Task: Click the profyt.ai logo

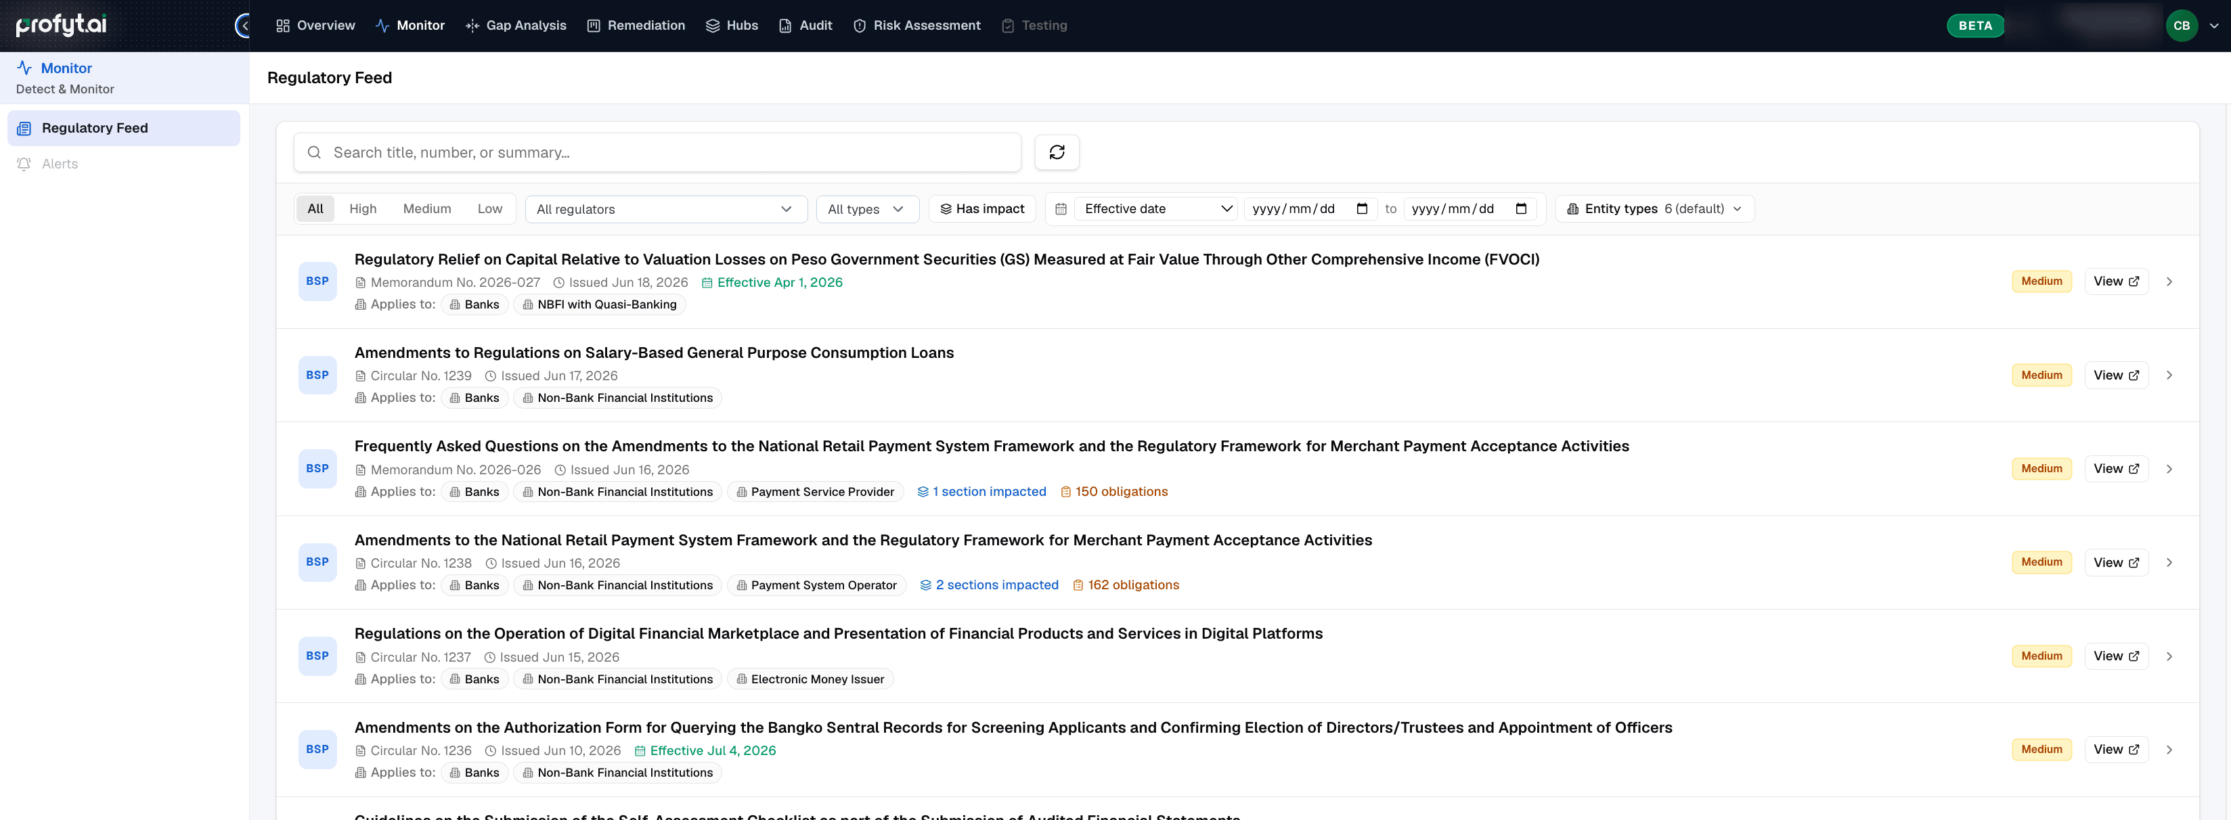Action: (62, 25)
